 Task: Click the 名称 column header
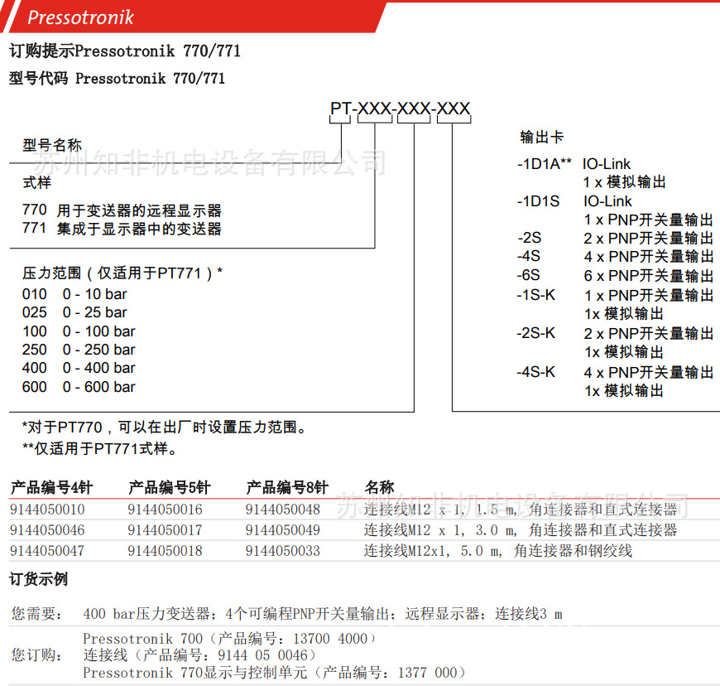379,487
